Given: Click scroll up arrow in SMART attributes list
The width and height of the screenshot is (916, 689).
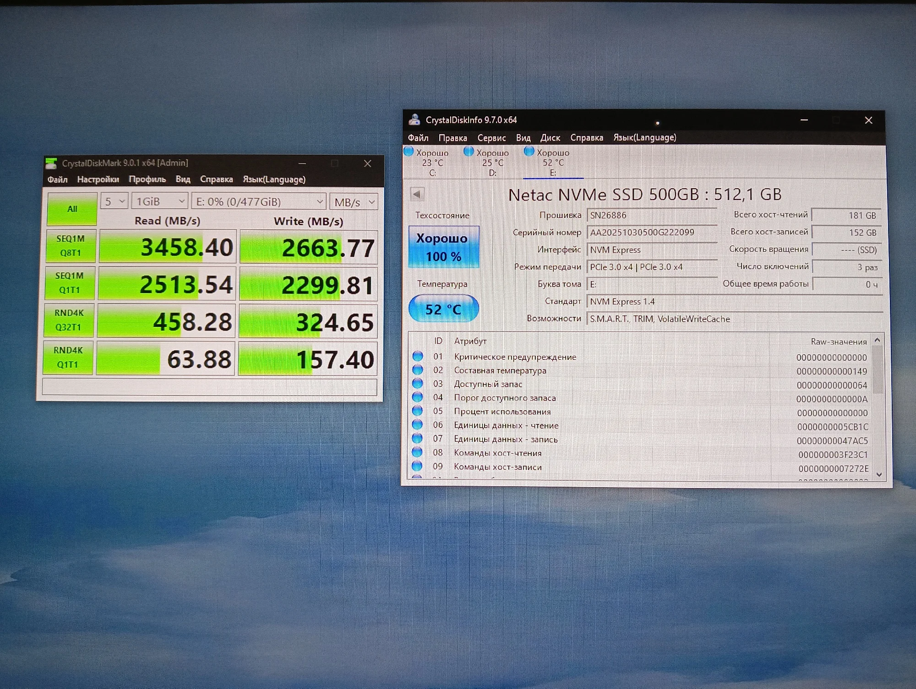Looking at the screenshot, I should point(877,340).
